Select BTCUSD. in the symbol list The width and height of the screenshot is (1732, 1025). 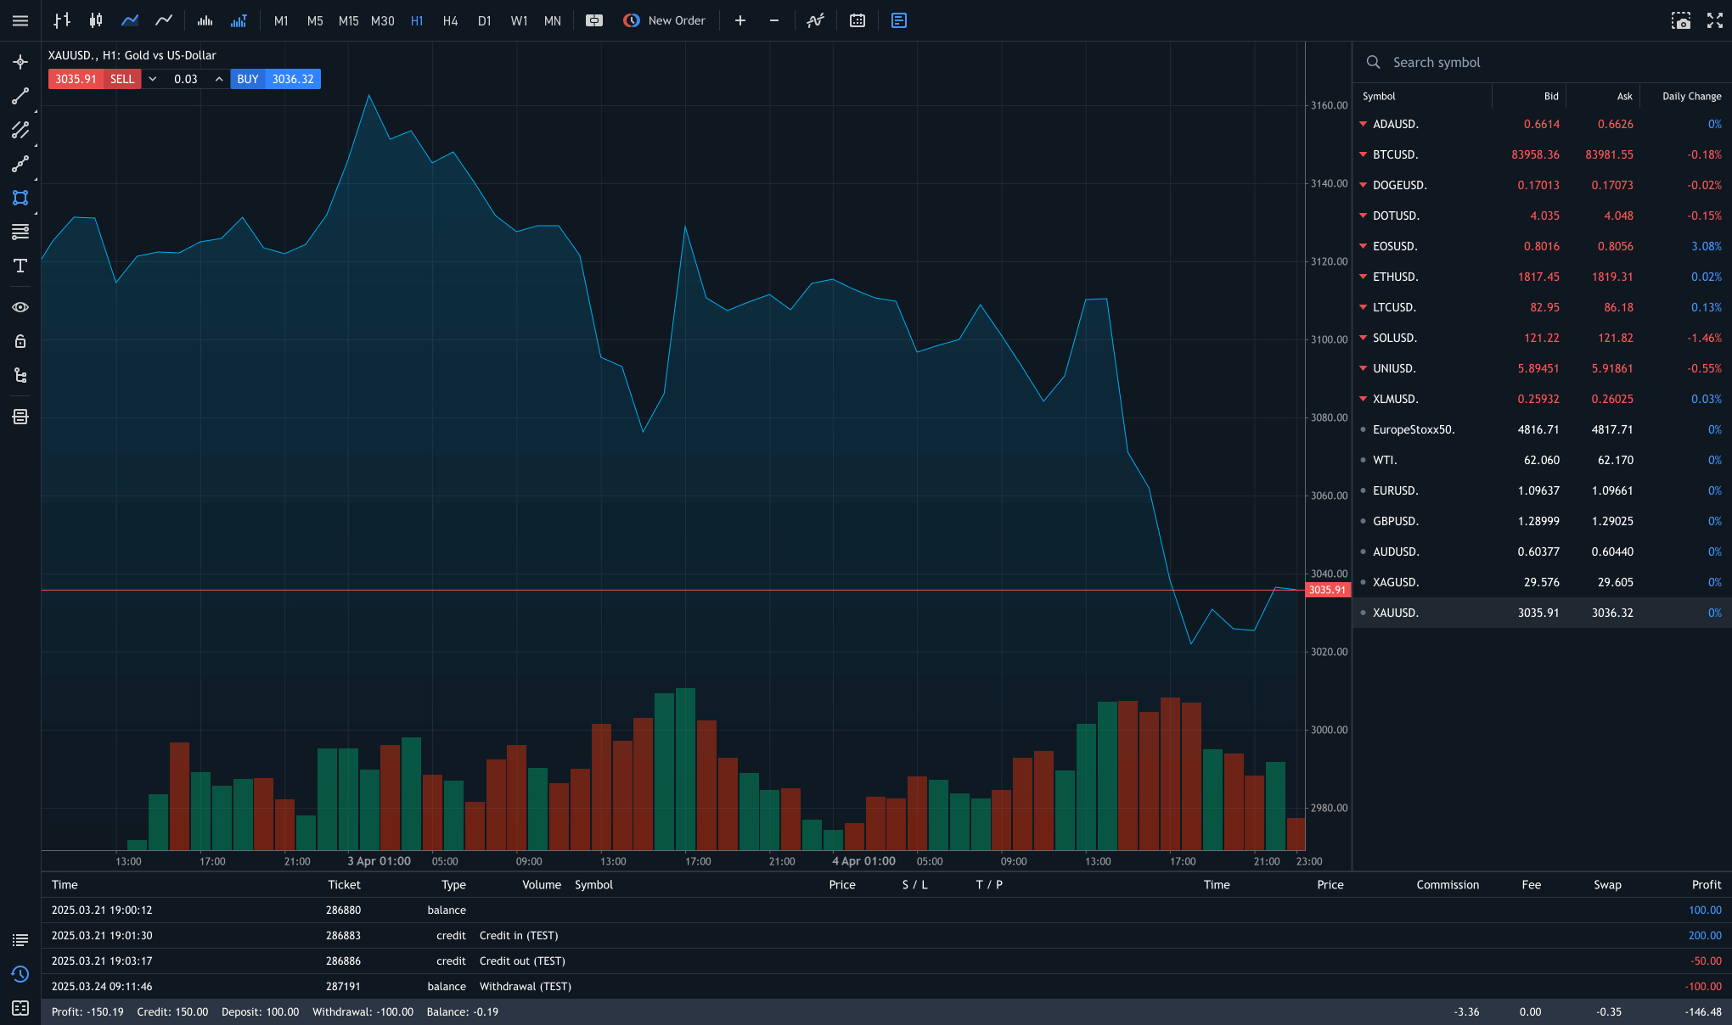1395,154
